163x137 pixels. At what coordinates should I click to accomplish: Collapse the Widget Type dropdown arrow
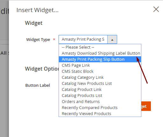[x=112, y=39]
